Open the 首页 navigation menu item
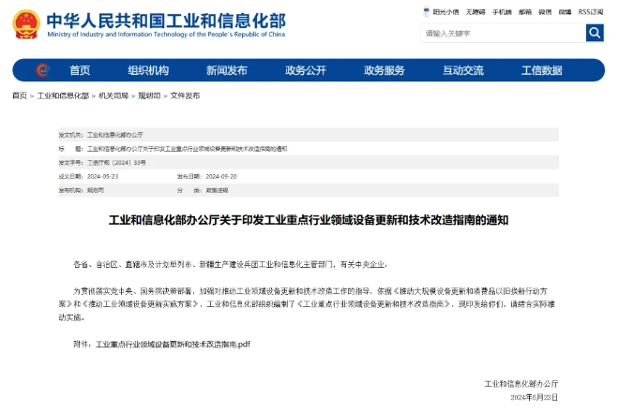 click(x=80, y=70)
